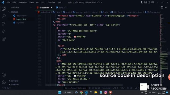Click the #f3f3f0 color swatch
This screenshot has width=170, height=95.
pos(75,76)
